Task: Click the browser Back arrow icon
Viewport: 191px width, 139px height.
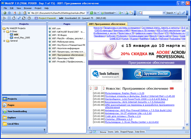Action: 5,13
